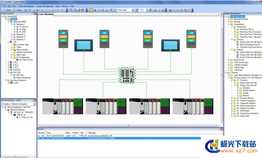This screenshot has width=262, height=158.
Task: Open the Edit menu
Action: click(x=9, y=6)
